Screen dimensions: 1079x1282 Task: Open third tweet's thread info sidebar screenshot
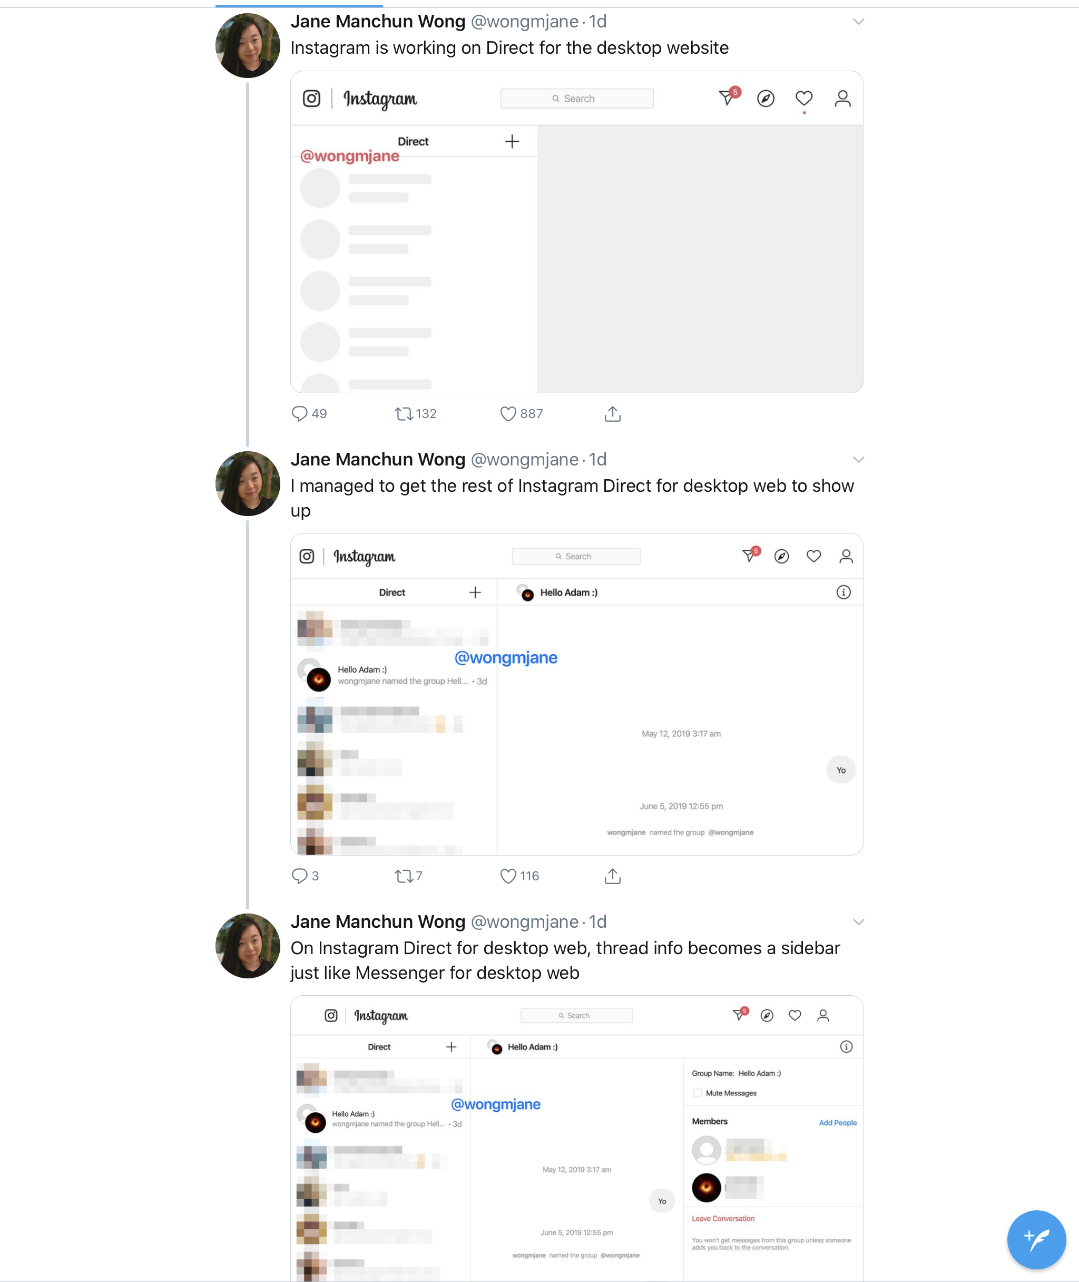(576, 1138)
